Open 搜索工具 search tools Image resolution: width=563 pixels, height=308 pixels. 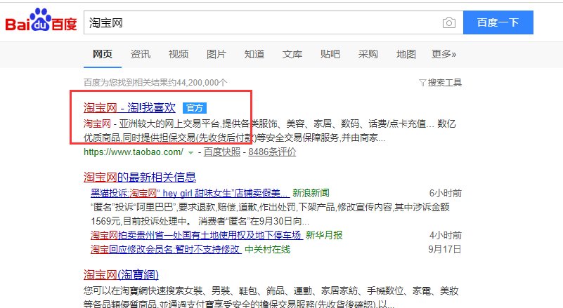444,83
